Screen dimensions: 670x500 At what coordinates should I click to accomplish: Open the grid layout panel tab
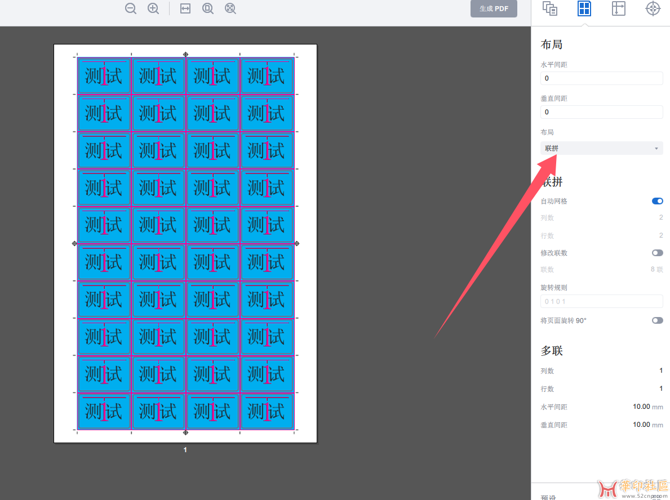click(x=584, y=8)
